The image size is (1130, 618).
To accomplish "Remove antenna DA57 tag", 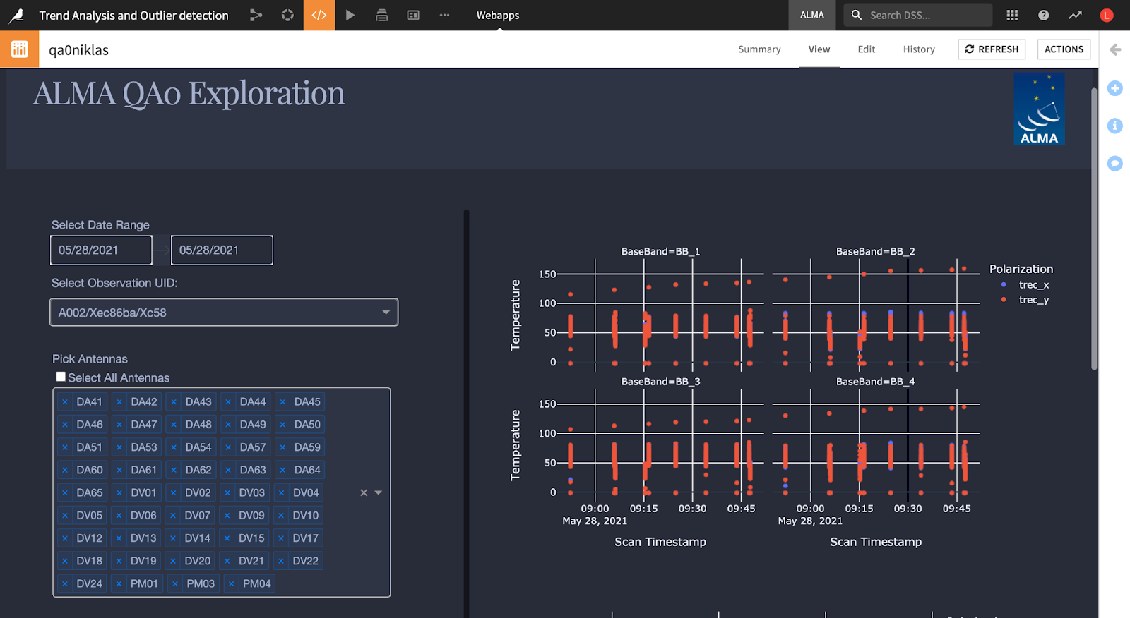I will coord(227,447).
